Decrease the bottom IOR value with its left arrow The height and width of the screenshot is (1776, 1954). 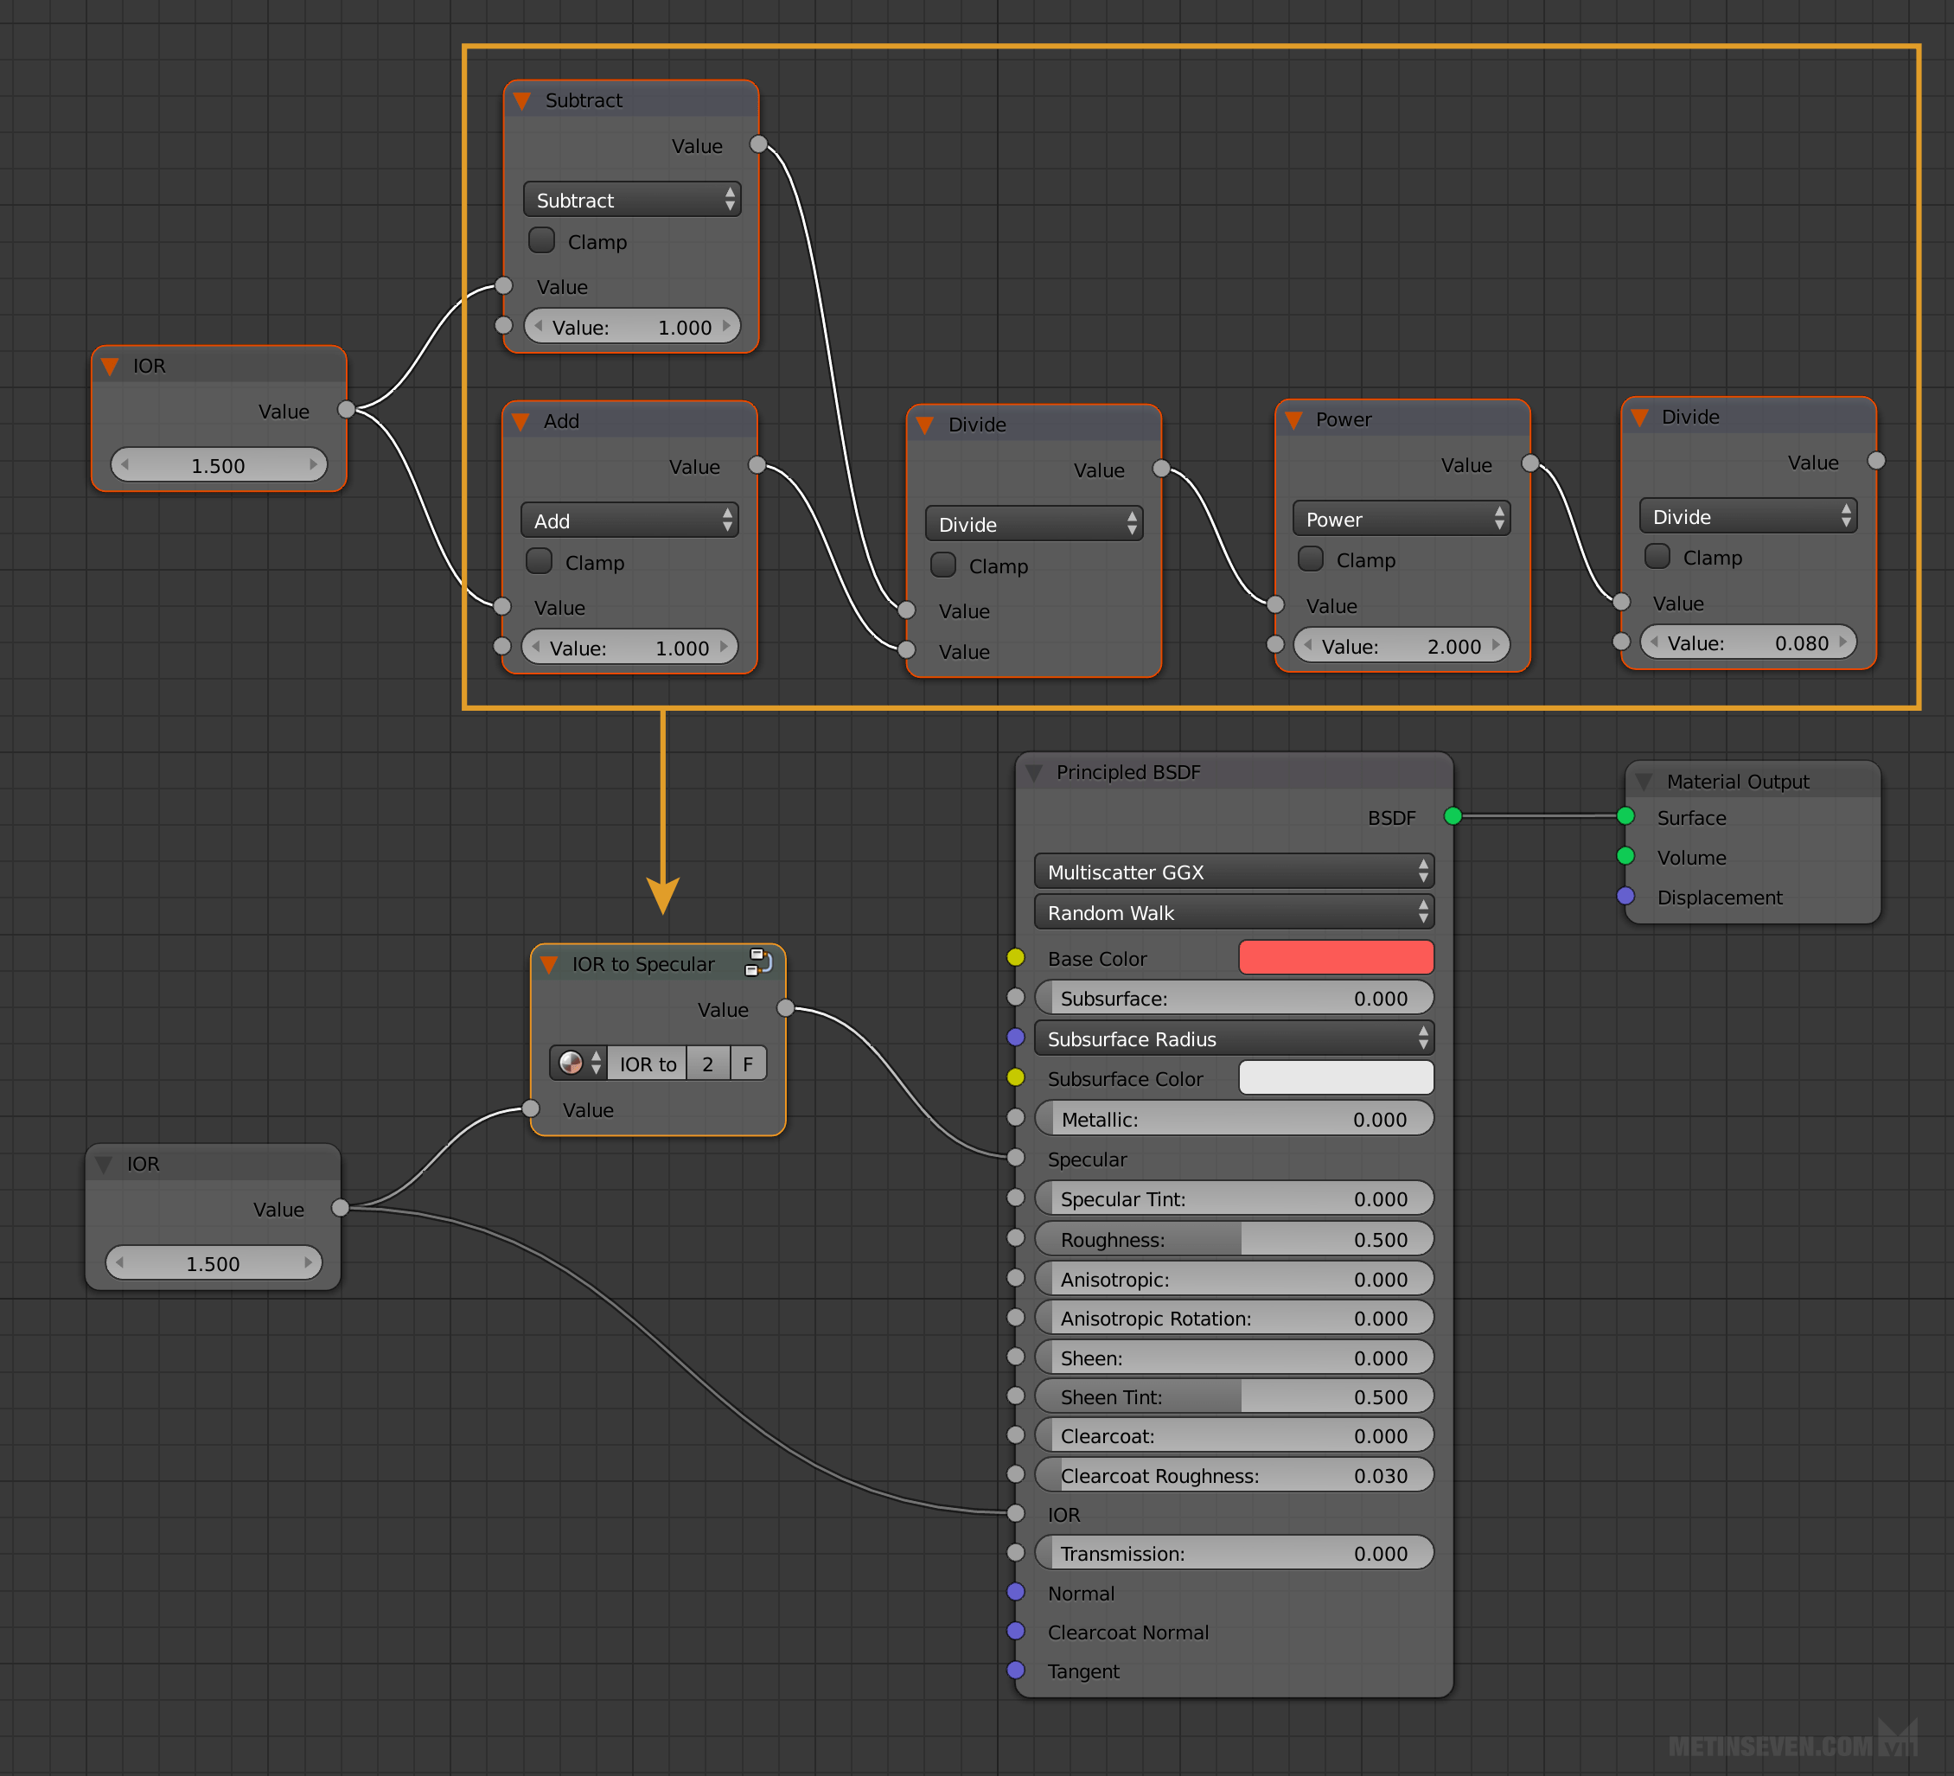(119, 1263)
